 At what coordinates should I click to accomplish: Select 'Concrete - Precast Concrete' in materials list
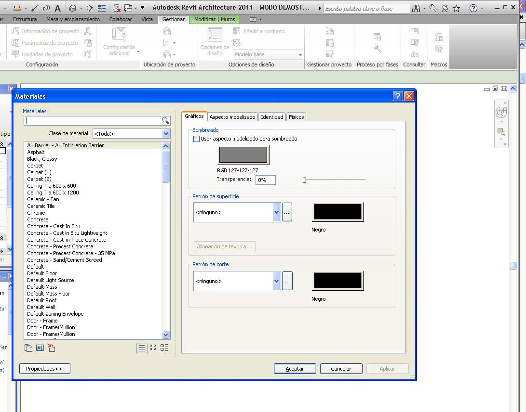coord(60,246)
